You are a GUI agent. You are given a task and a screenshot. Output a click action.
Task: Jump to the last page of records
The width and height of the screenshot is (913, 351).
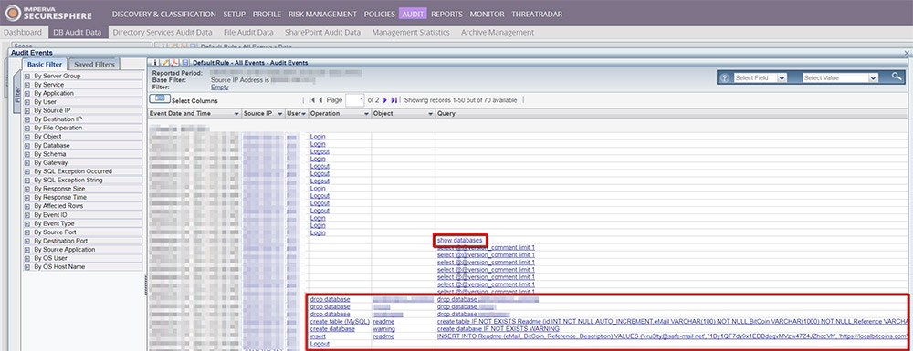394,100
